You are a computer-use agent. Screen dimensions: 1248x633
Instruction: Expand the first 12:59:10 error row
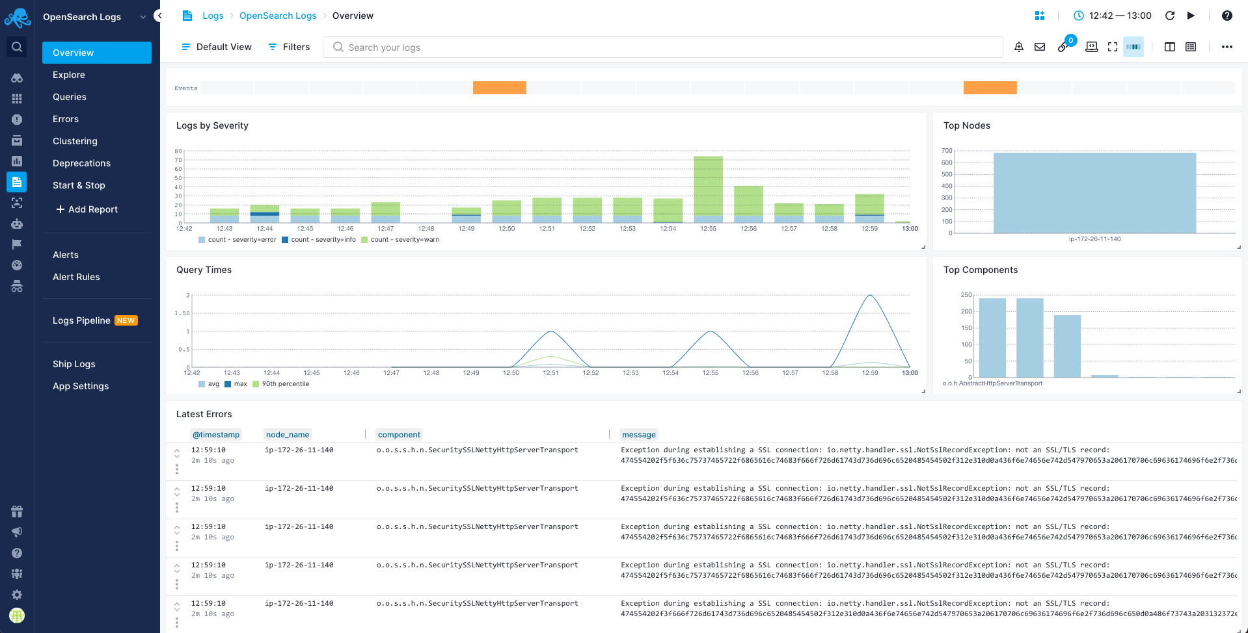[x=177, y=452]
